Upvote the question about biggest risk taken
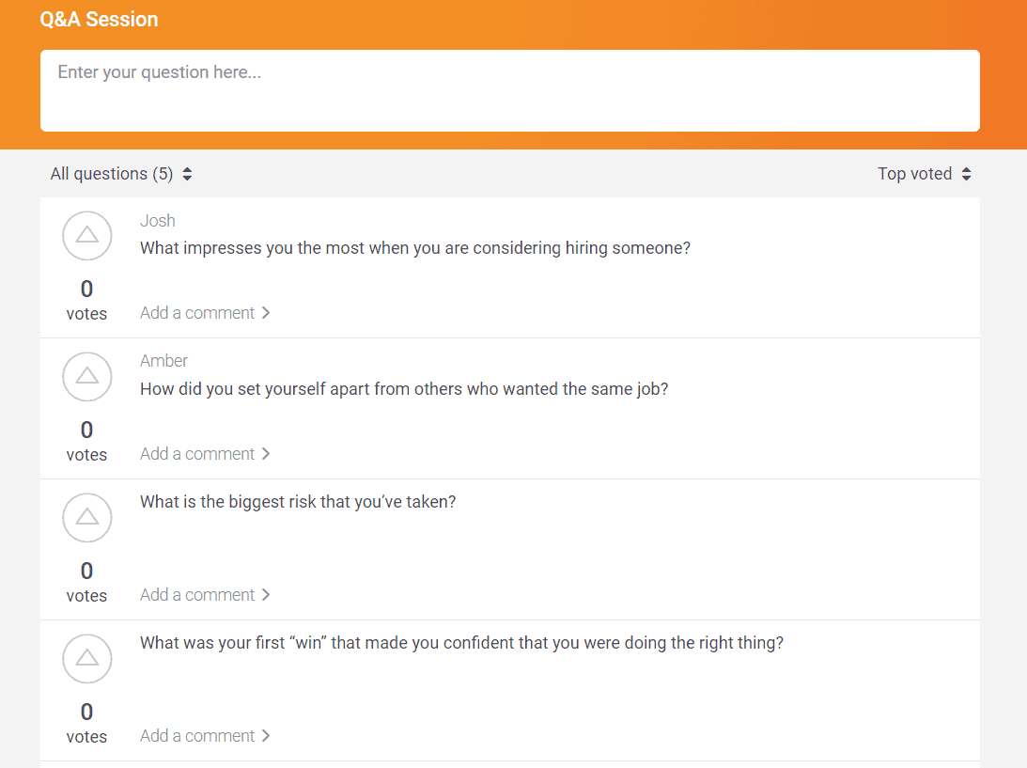The image size is (1027, 768). [x=86, y=518]
